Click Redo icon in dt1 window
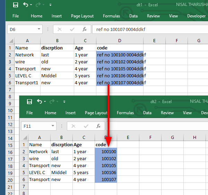 tap(38, 5)
